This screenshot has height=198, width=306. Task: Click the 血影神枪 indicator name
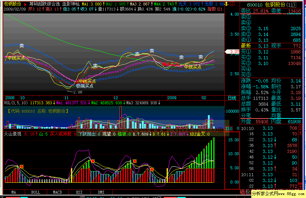71,4
